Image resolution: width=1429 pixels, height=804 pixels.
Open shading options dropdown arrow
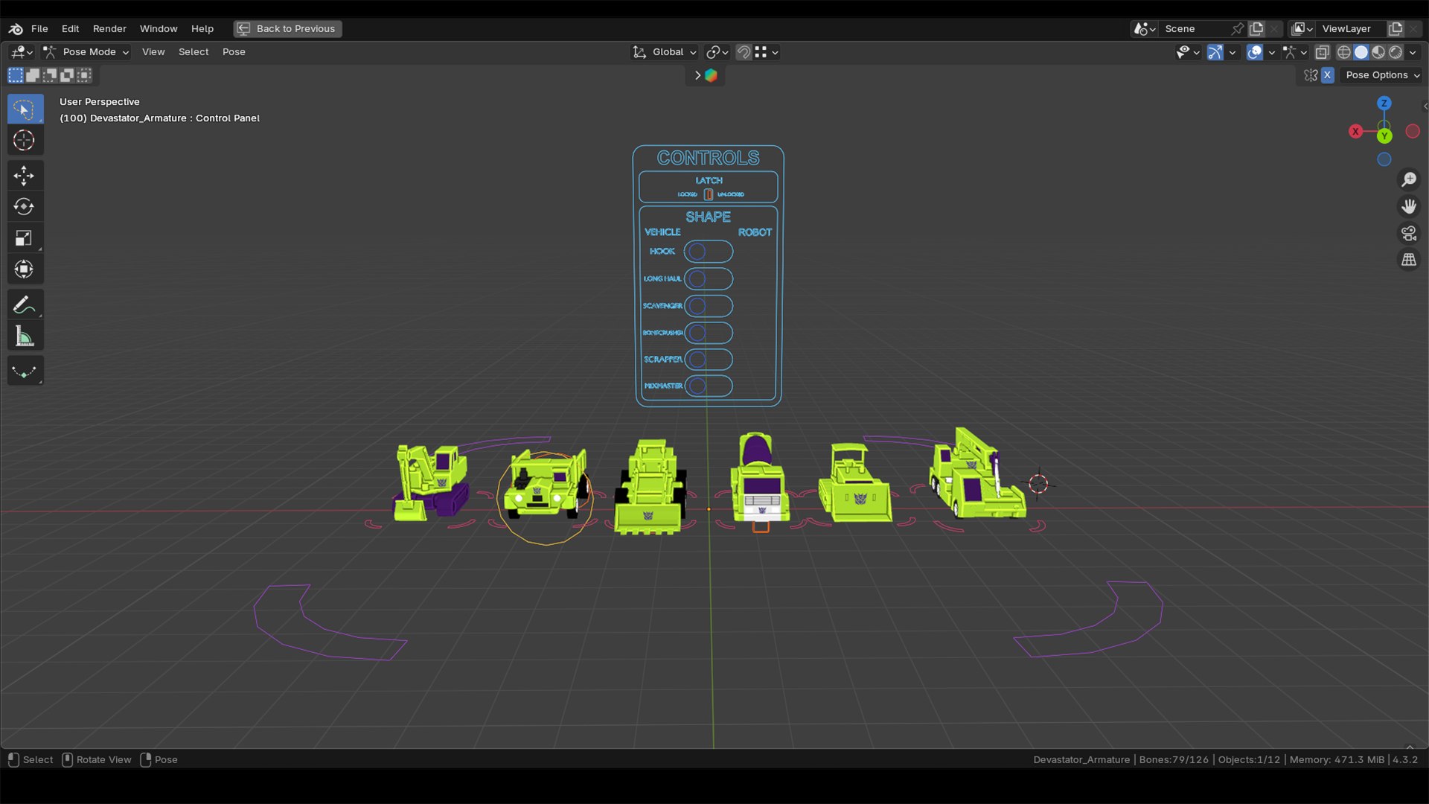point(1413,52)
